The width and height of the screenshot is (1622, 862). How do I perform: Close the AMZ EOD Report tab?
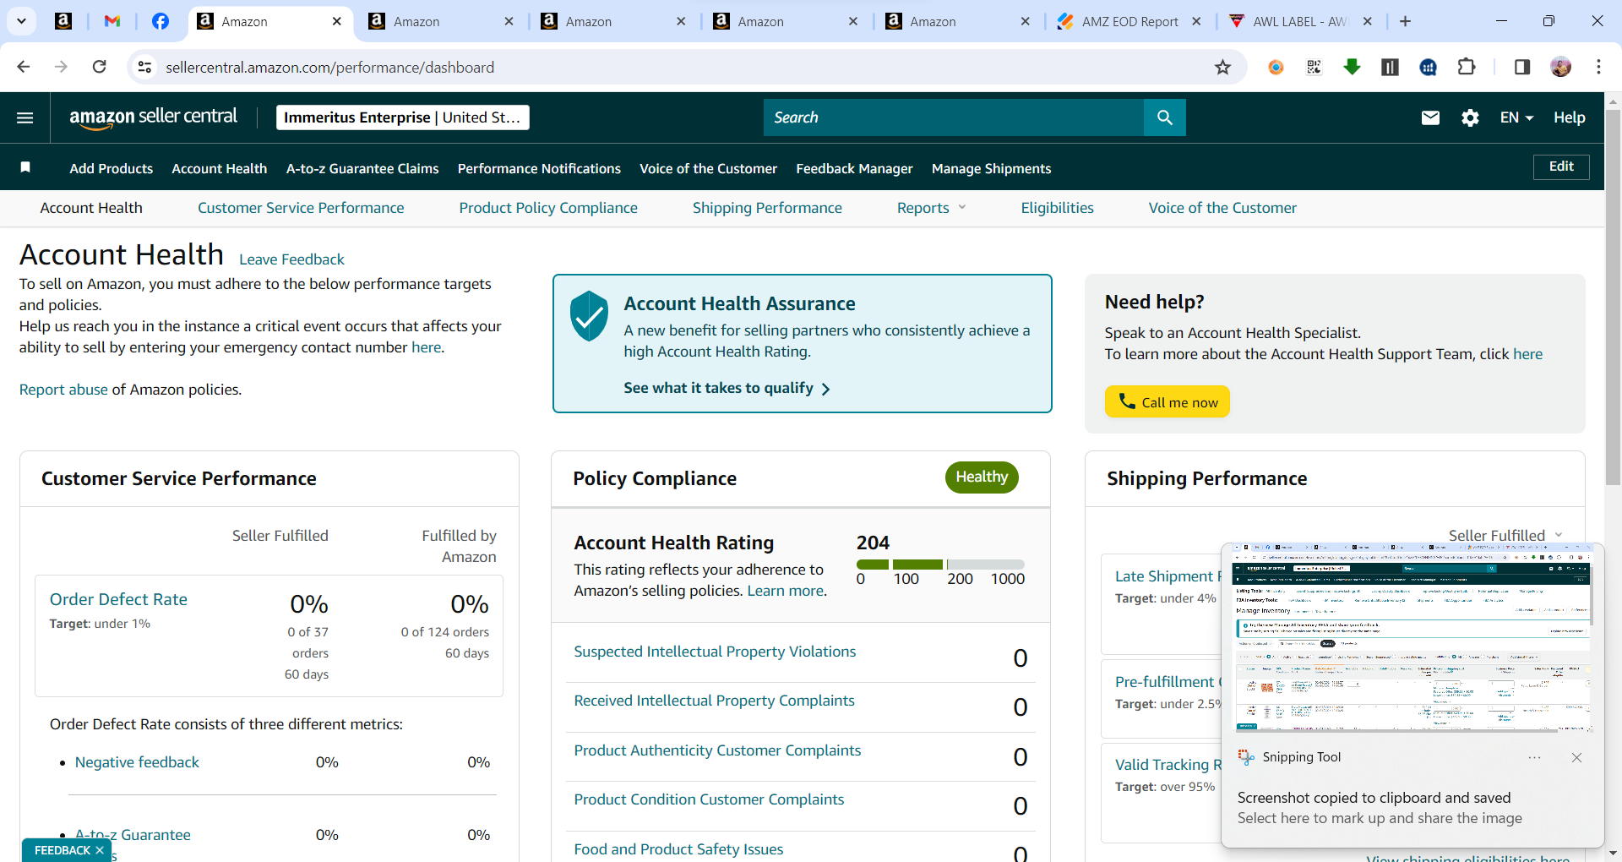coord(1196,21)
